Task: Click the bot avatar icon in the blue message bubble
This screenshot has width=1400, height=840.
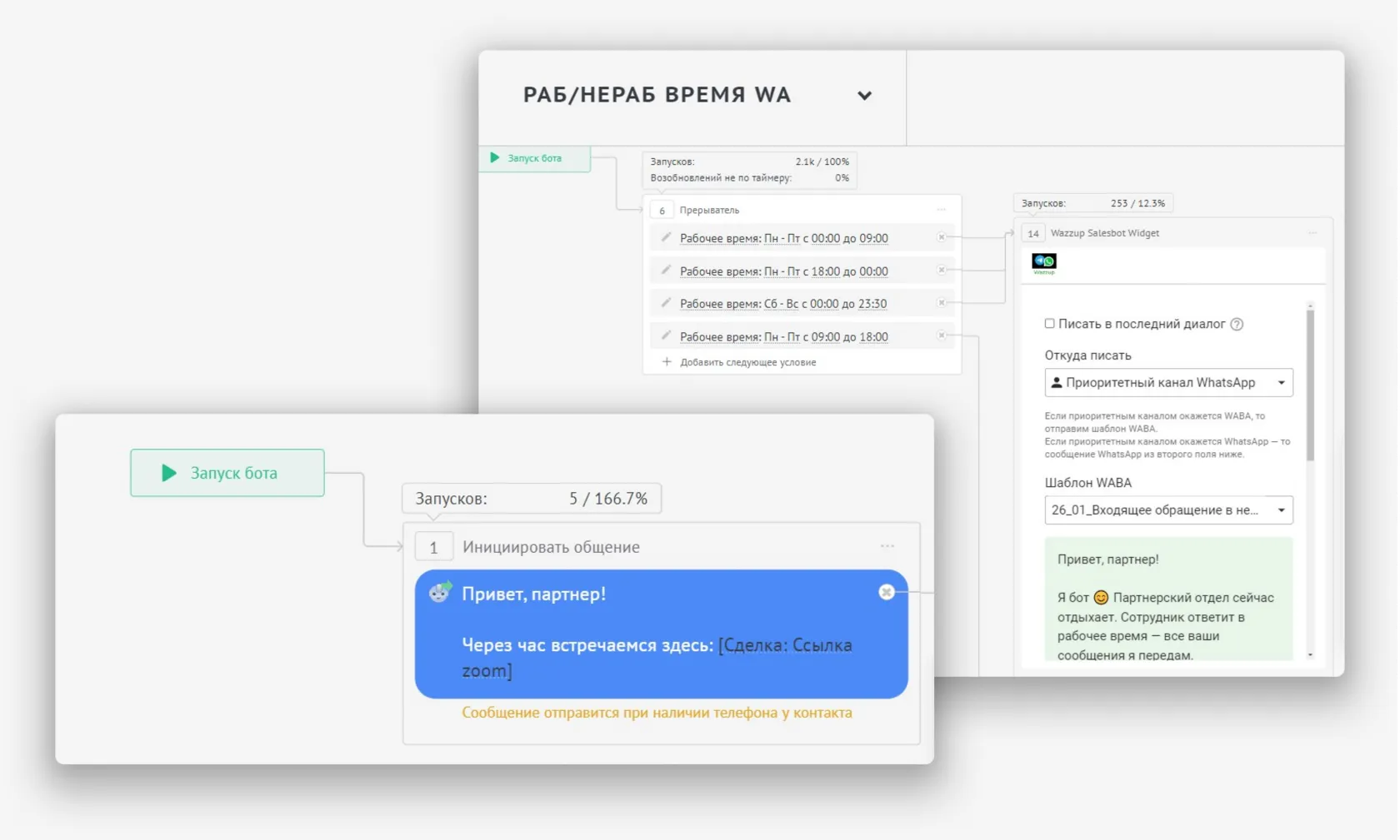Action: click(x=440, y=594)
